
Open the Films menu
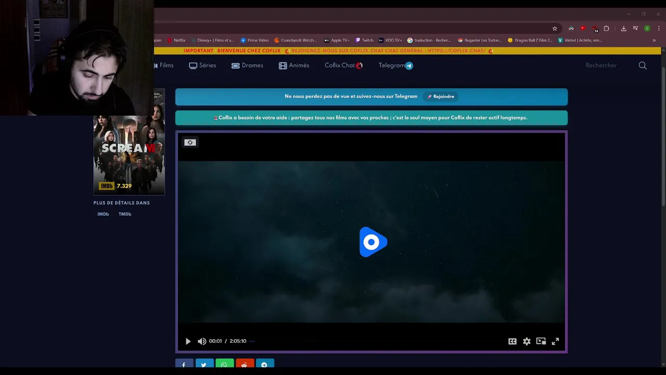pyautogui.click(x=164, y=66)
